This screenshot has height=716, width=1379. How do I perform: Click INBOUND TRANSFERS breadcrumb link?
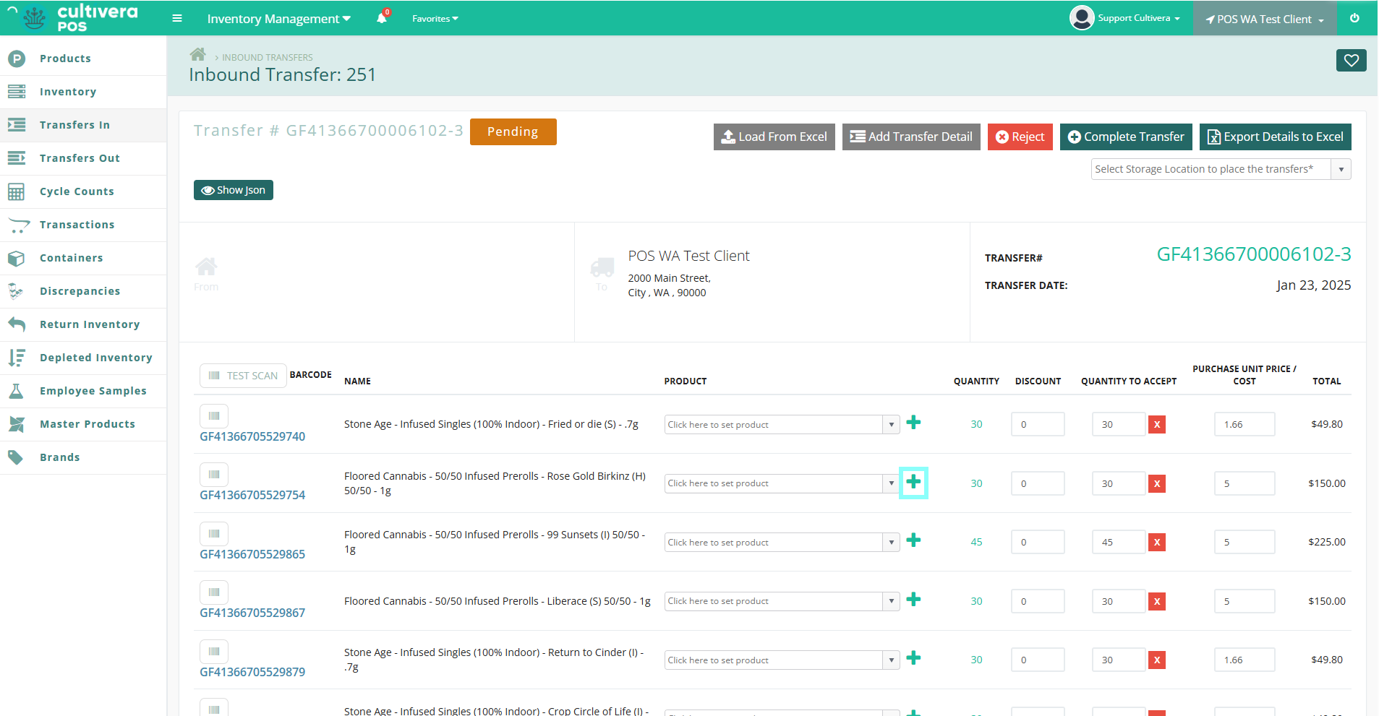point(268,57)
